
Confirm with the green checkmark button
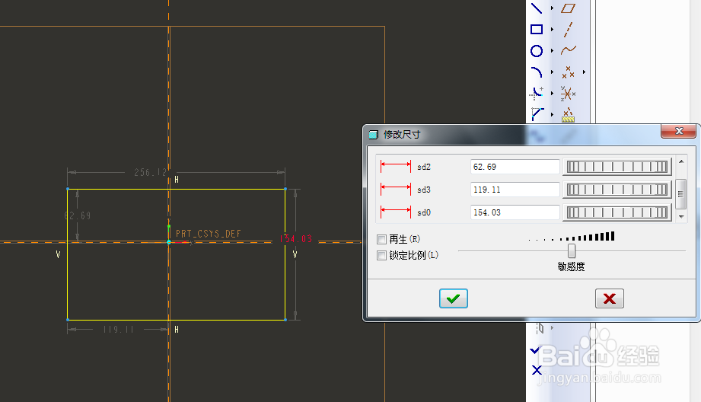pyautogui.click(x=454, y=298)
